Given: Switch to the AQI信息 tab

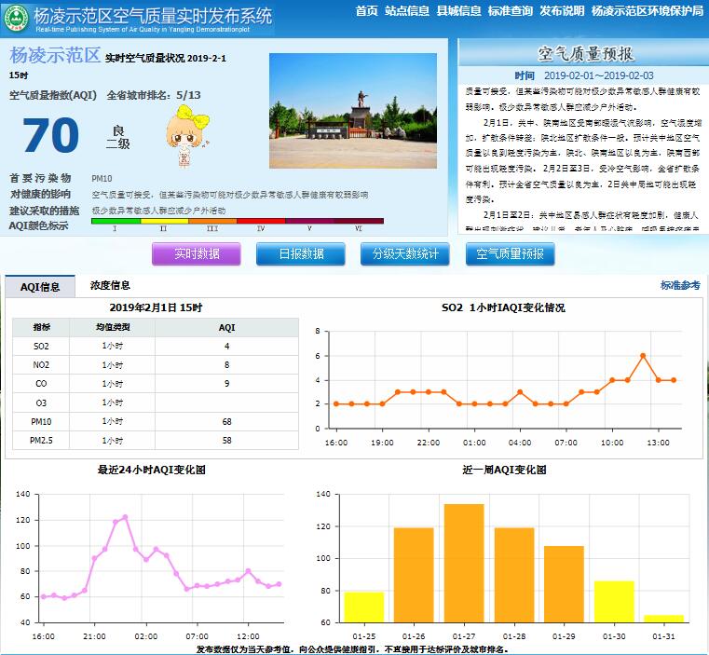Looking at the screenshot, I should pyautogui.click(x=40, y=287).
